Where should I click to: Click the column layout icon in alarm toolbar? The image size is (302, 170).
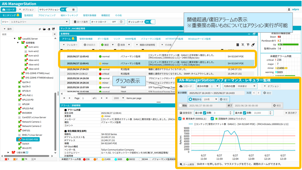point(238,45)
